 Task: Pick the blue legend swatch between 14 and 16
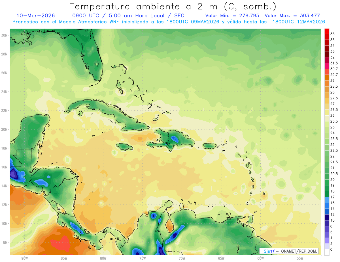(x=327, y=206)
